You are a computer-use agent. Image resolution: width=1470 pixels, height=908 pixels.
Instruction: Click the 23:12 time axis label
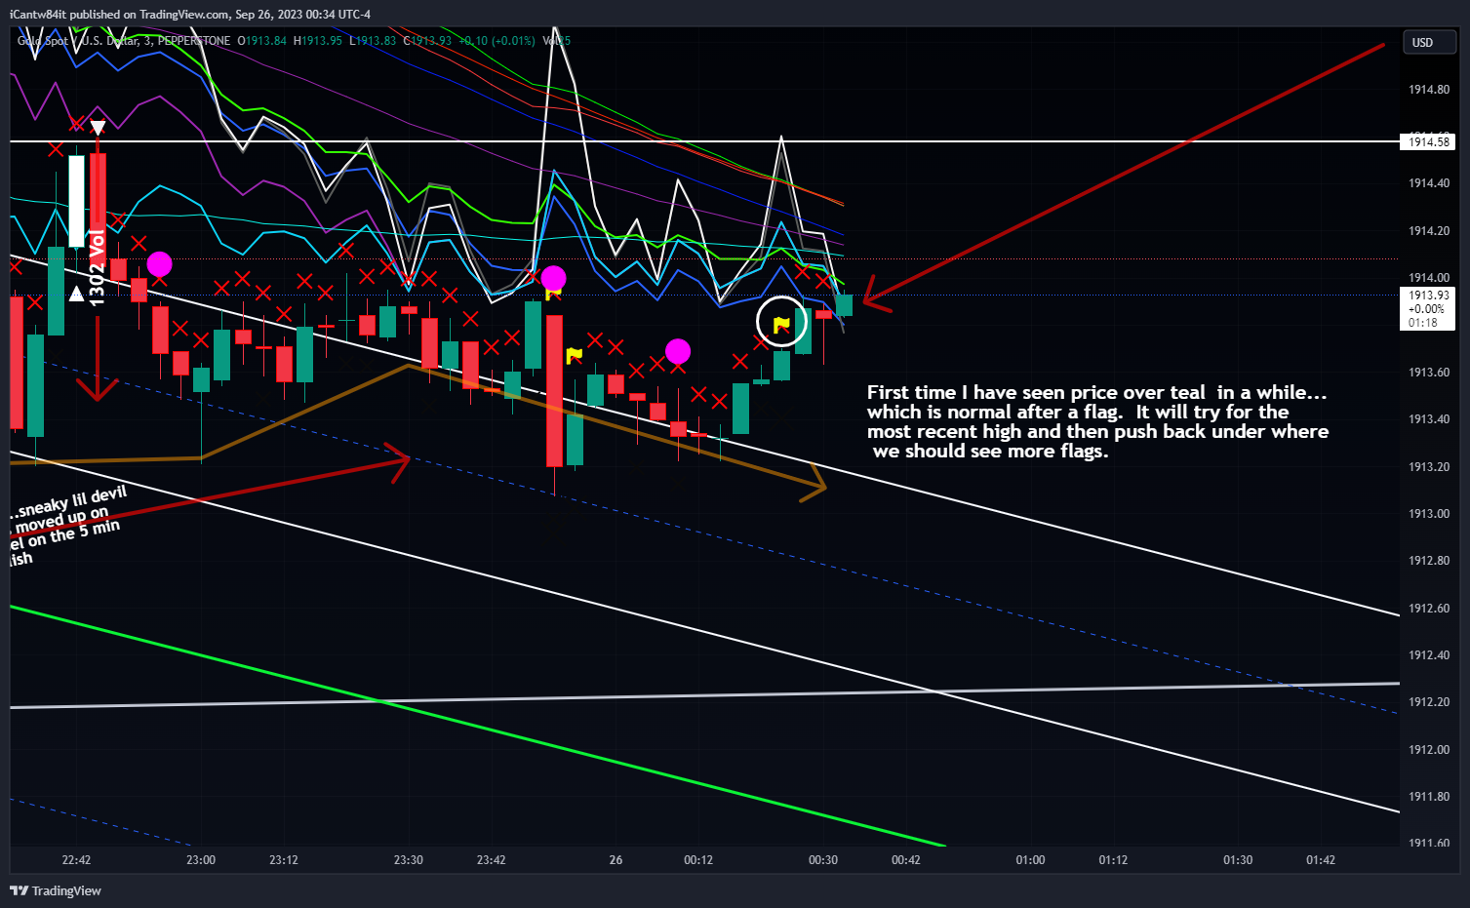[x=284, y=860]
